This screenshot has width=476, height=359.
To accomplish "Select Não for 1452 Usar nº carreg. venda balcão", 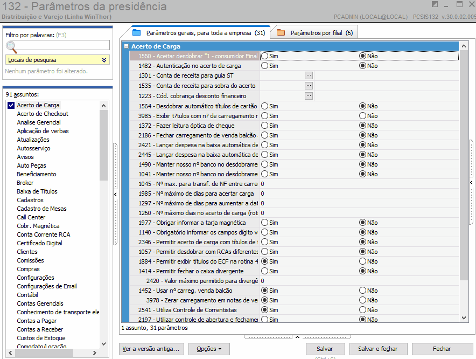I will coord(362,291).
